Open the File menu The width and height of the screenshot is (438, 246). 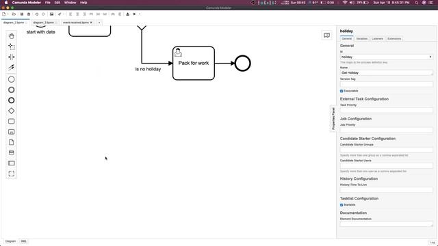tap(48, 3)
